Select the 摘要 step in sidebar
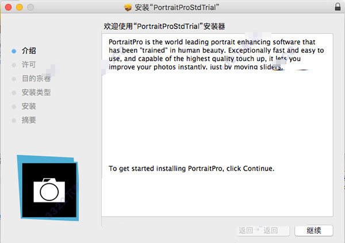This screenshot has height=243, width=345. 29,120
